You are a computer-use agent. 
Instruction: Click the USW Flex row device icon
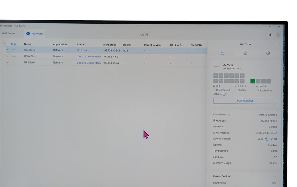point(14,56)
